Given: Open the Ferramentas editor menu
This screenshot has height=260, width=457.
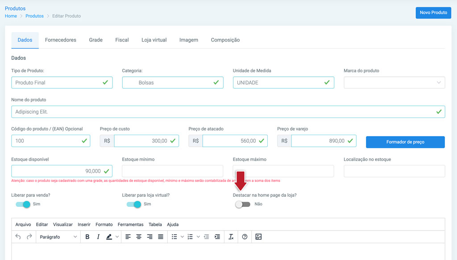Looking at the screenshot, I should click(131, 224).
